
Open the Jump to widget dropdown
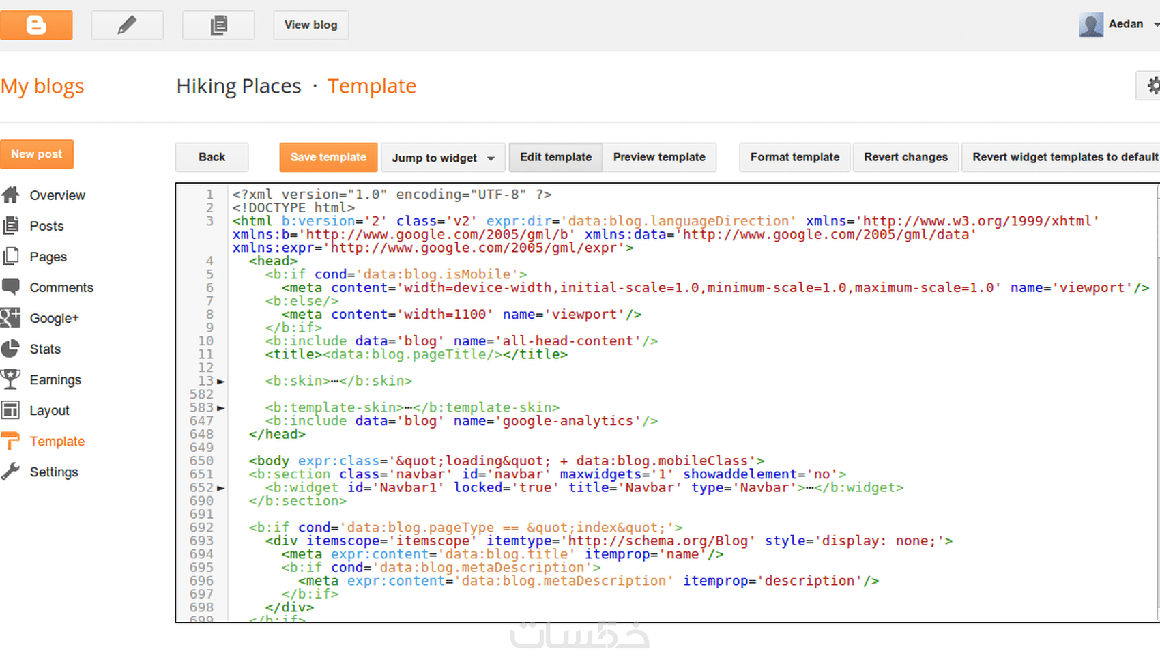point(442,158)
